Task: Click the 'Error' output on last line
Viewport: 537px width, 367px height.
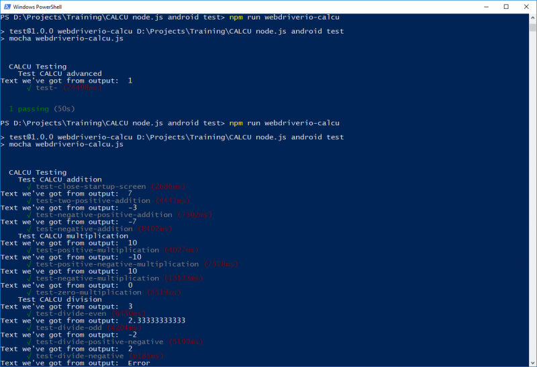Action: [x=139, y=363]
